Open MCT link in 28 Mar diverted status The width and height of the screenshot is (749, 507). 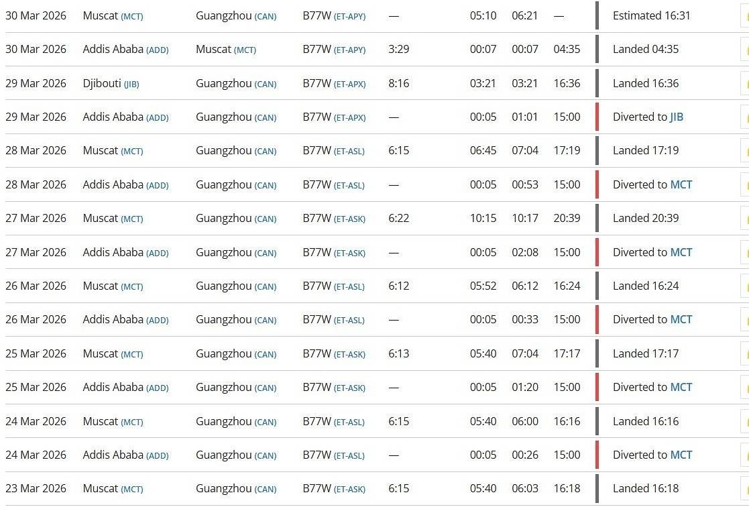click(681, 184)
